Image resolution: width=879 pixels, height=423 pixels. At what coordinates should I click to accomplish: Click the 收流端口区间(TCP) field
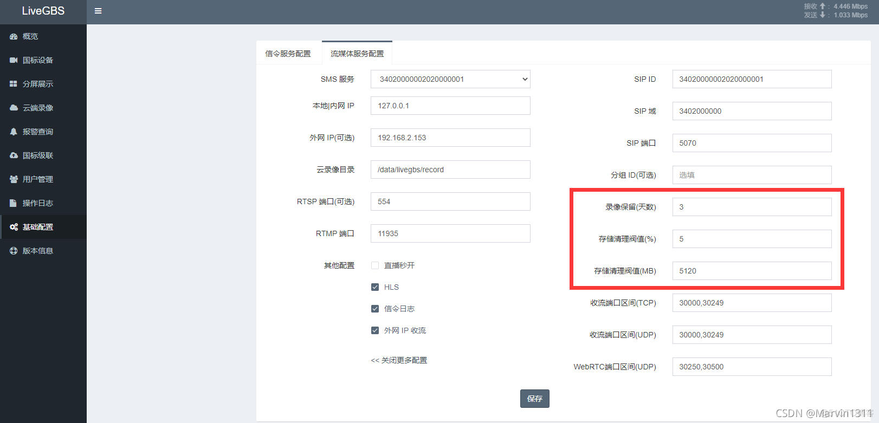coord(752,303)
